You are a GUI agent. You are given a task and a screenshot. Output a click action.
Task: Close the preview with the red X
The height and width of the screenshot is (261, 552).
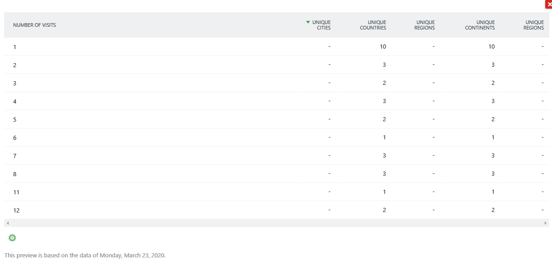click(x=548, y=5)
